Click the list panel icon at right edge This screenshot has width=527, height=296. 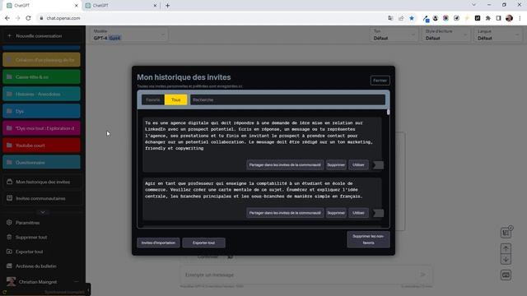pyautogui.click(x=506, y=233)
